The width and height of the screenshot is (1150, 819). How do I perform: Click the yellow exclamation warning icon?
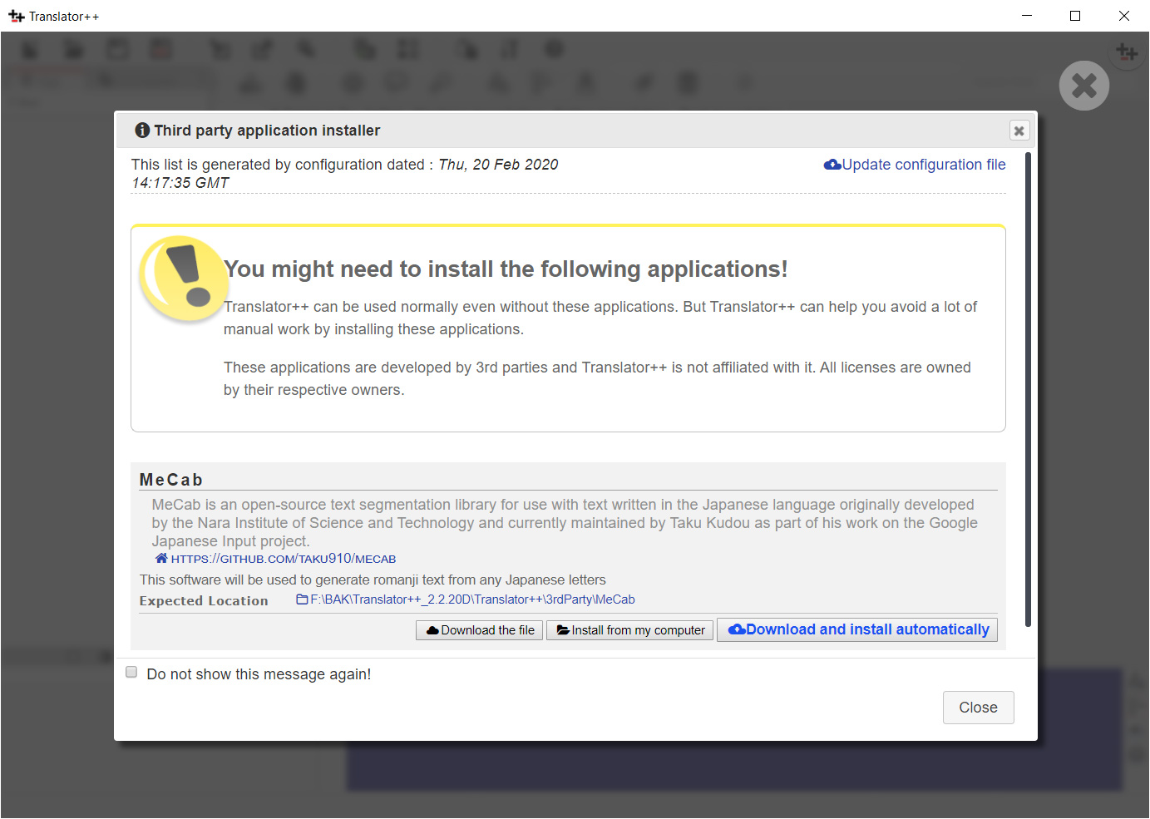point(184,278)
